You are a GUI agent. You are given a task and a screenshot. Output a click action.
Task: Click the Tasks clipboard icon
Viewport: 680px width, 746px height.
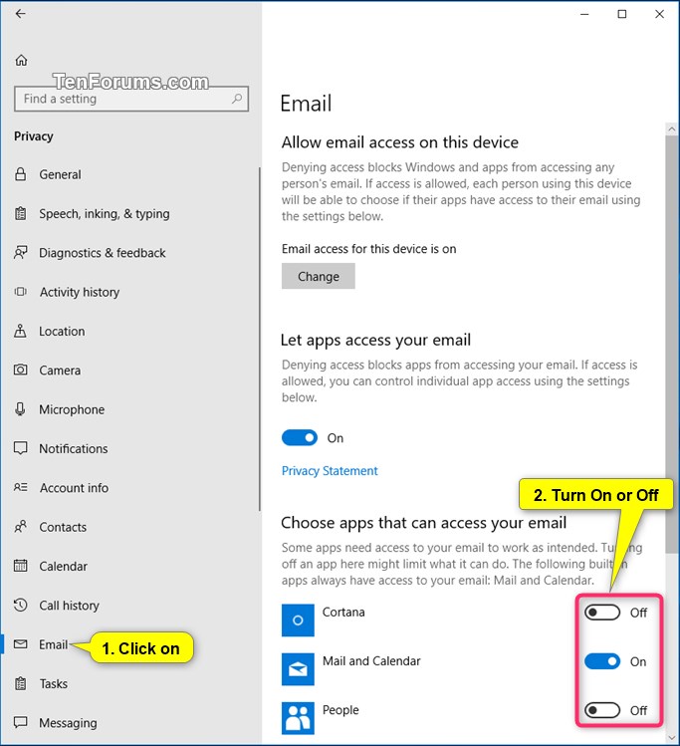(x=21, y=683)
